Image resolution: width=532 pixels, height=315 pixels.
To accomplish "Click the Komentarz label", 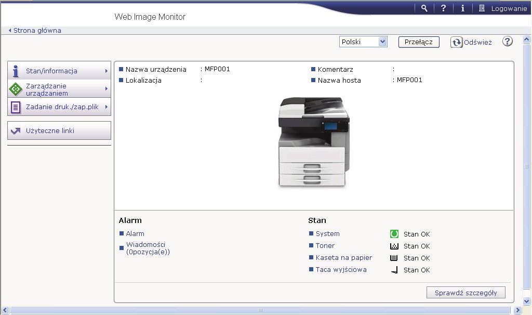I will click(335, 69).
